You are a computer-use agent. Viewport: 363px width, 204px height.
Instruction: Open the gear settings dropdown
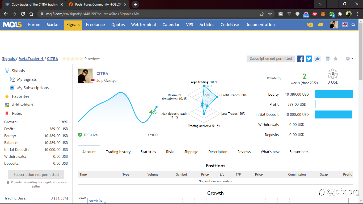point(349,59)
